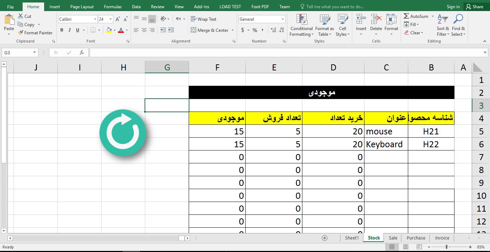
Task: Click Delete cells button
Action: point(376,25)
